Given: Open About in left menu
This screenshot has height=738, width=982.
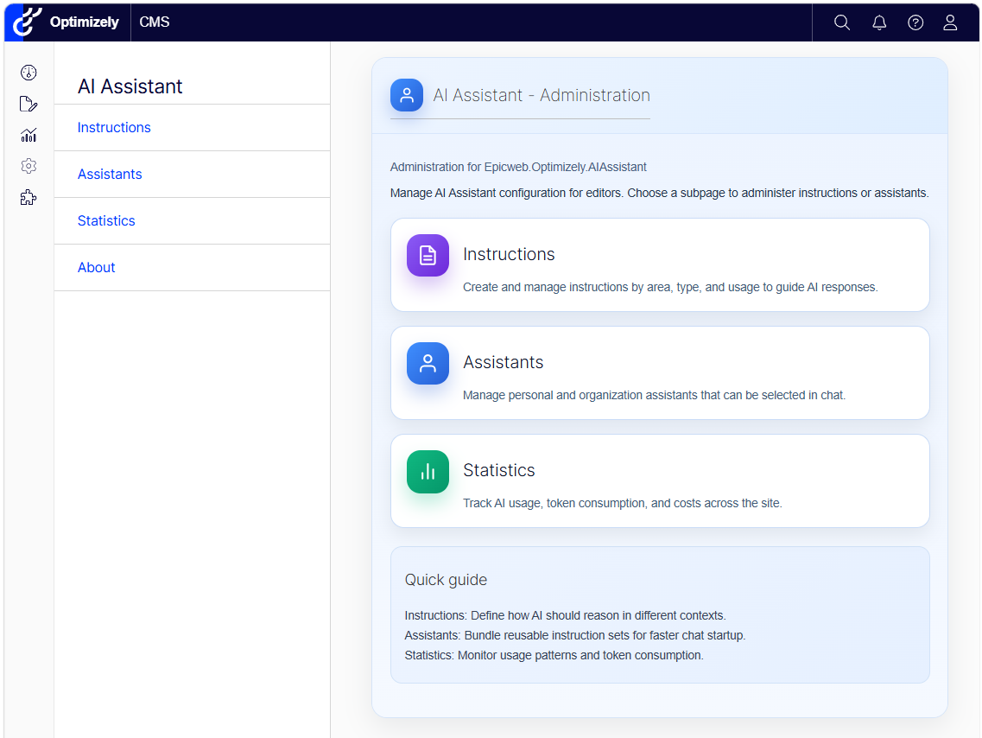Looking at the screenshot, I should click(97, 268).
